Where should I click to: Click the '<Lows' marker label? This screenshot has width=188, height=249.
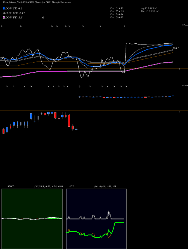(x=185, y=85)
